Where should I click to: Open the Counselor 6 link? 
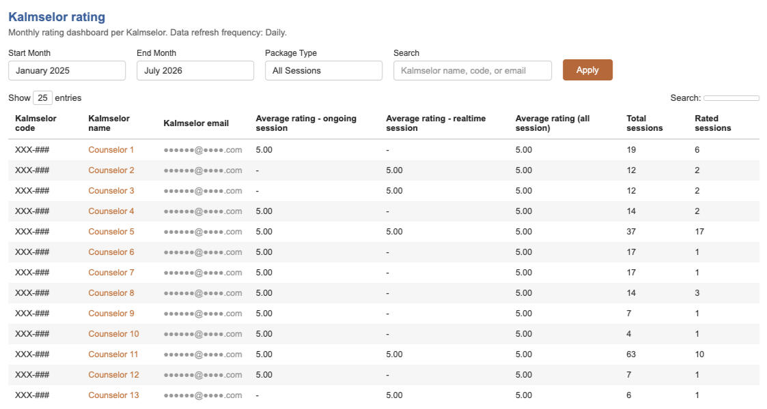click(111, 252)
